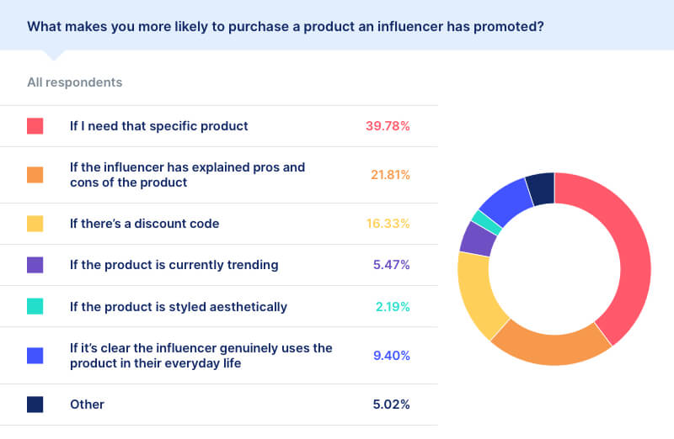Click the red legend swatch for specific product

click(35, 126)
